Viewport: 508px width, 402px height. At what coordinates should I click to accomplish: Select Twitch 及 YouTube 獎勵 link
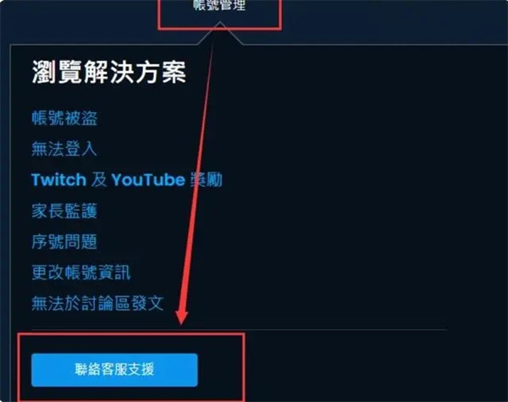click(127, 179)
